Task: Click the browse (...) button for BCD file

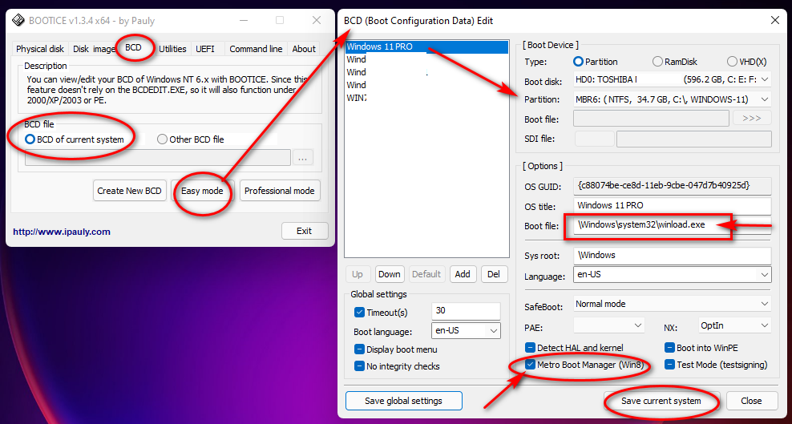Action: coord(302,157)
